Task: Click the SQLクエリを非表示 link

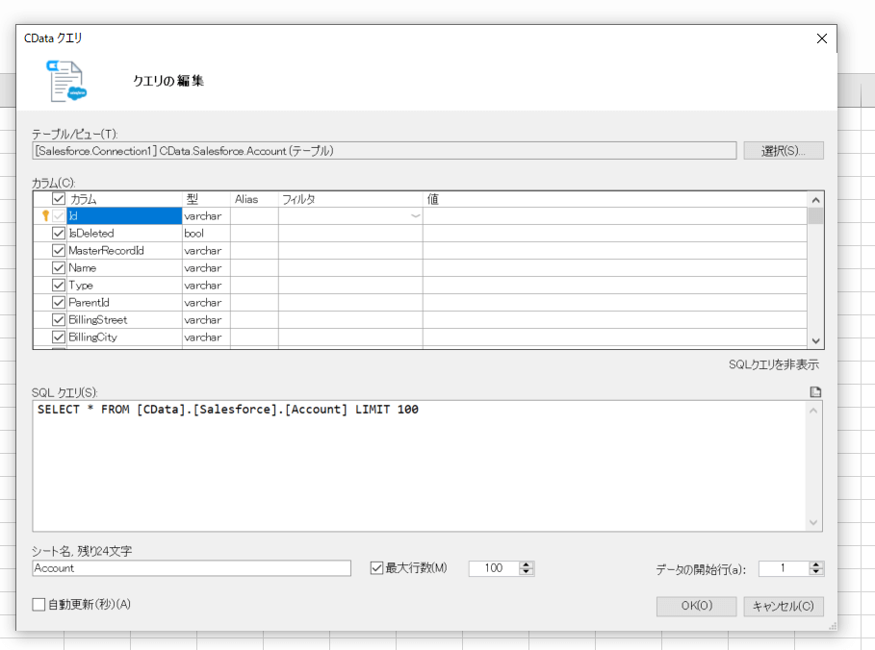Action: click(773, 364)
